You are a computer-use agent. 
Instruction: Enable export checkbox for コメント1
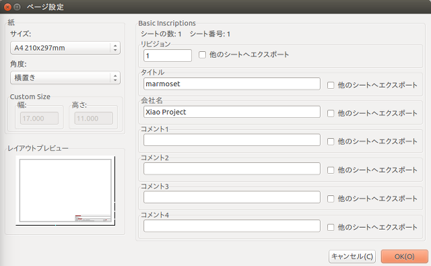[x=331, y=141]
